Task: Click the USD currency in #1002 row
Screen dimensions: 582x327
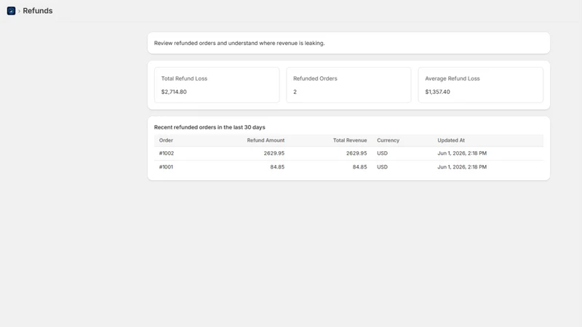Action: pos(382,153)
